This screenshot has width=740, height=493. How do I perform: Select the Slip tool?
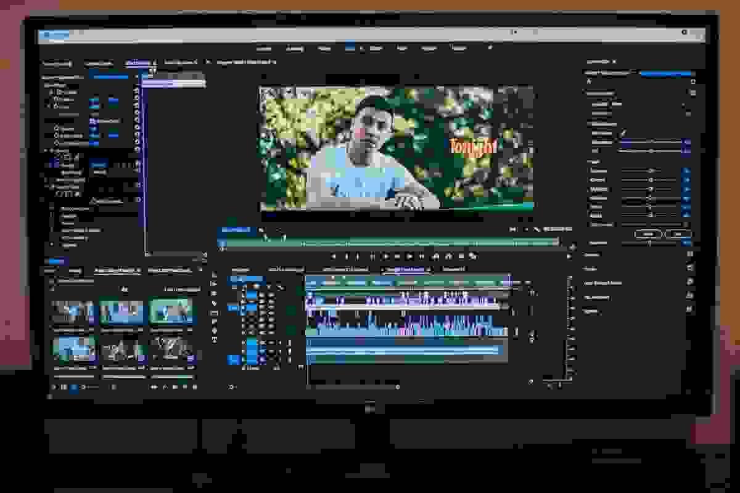click(x=215, y=312)
